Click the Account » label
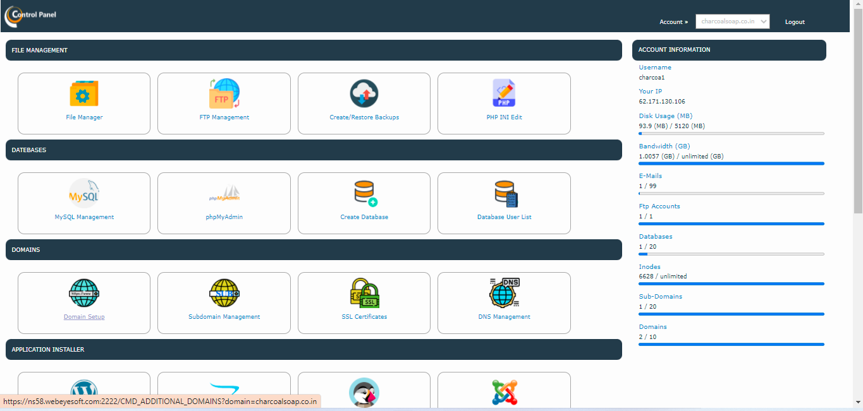The height and width of the screenshot is (411, 863). (x=673, y=22)
